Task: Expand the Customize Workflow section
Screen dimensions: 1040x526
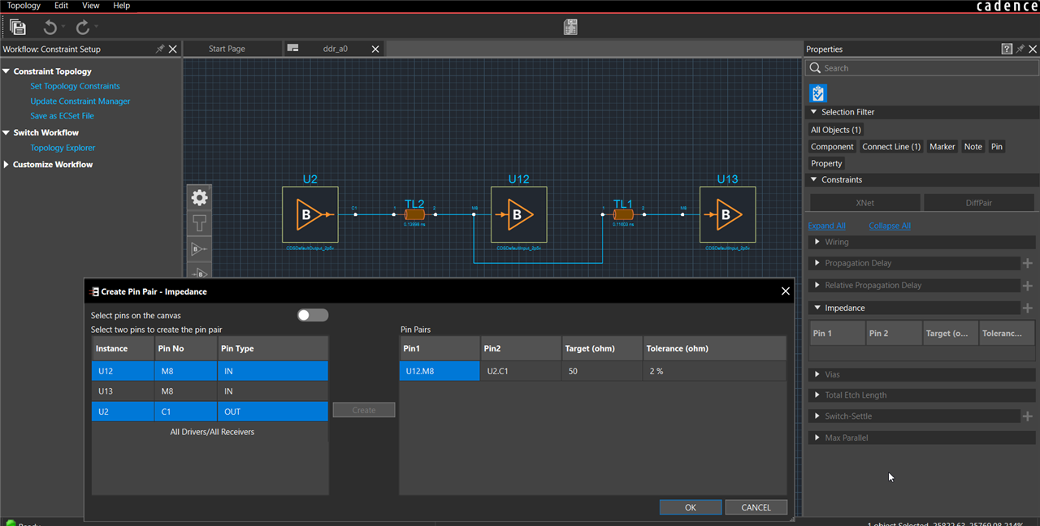Action: [6, 165]
